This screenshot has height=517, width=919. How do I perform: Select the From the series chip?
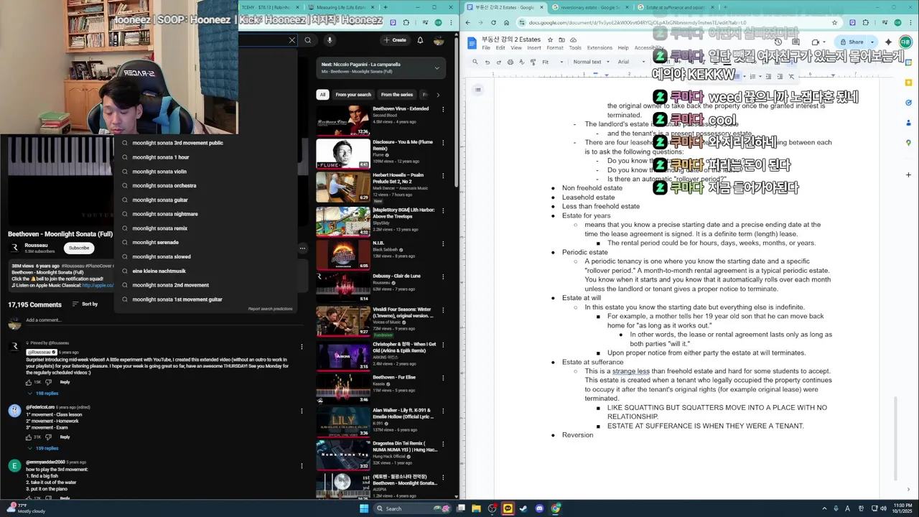(397, 95)
